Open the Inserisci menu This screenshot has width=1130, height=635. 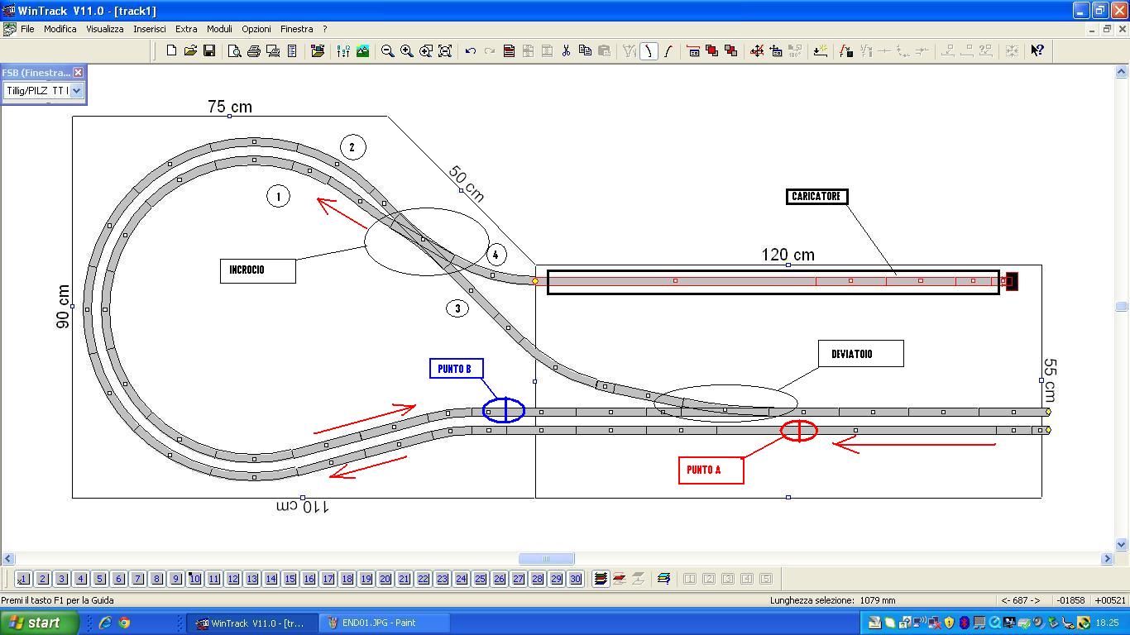point(150,29)
